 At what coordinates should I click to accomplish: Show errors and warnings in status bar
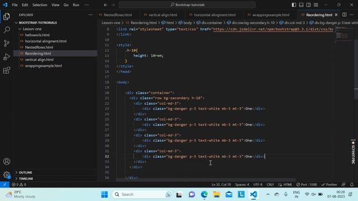coord(19,185)
